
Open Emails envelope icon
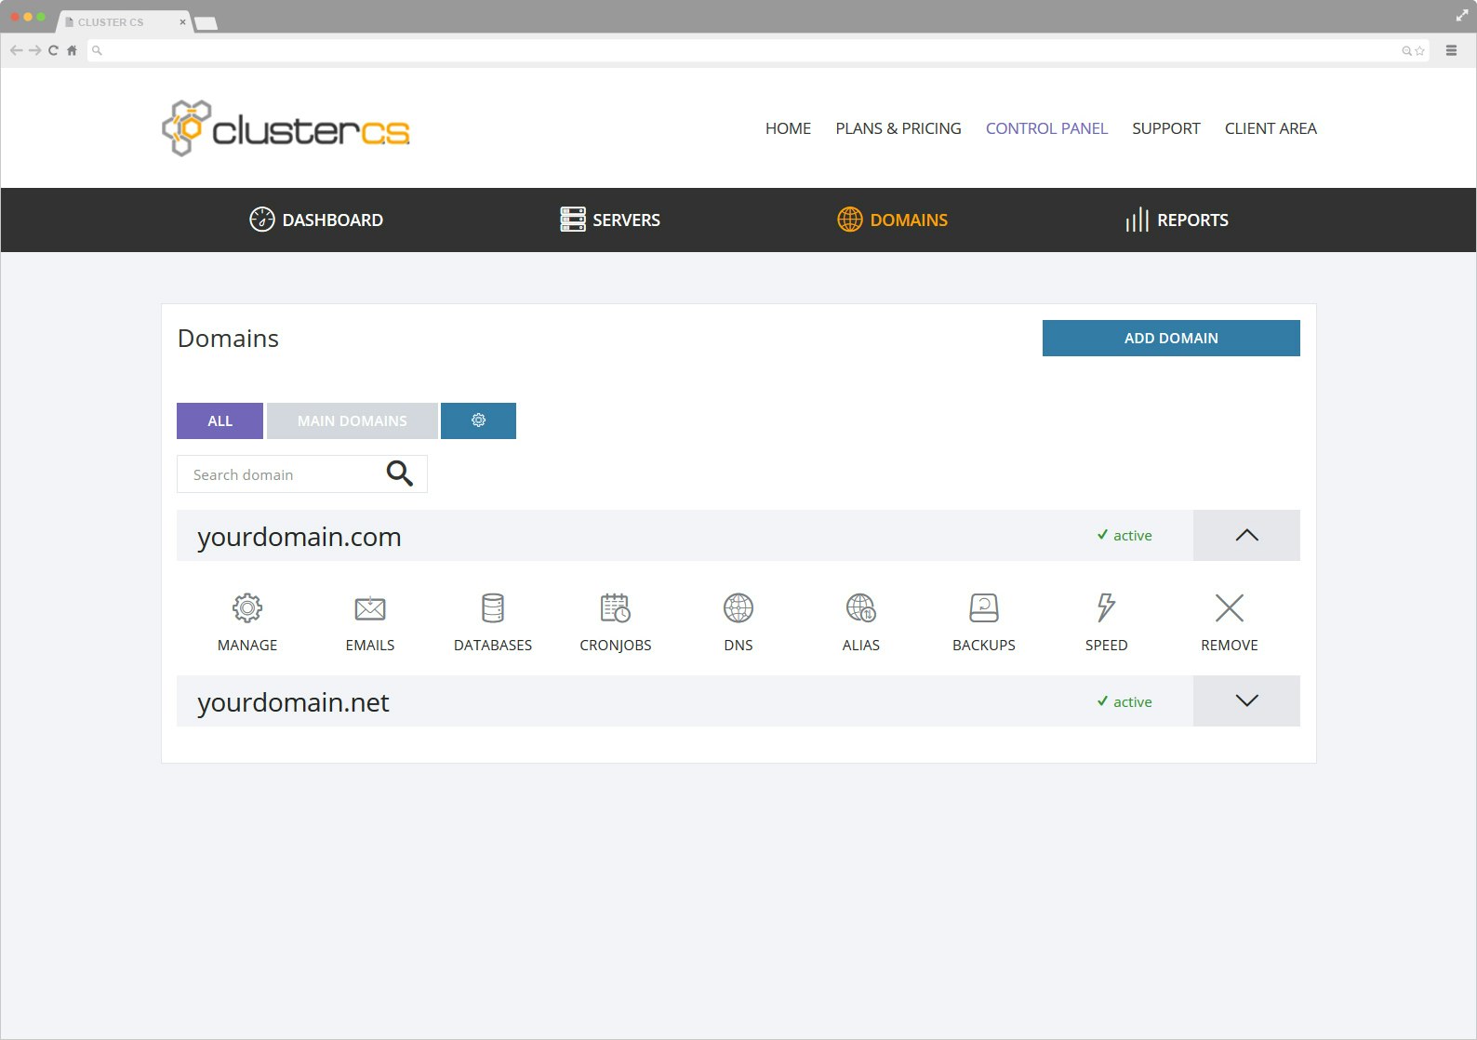click(x=370, y=608)
